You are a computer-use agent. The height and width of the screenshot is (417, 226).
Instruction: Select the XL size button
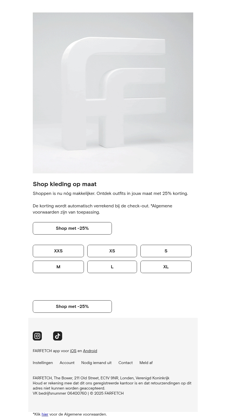(166, 267)
